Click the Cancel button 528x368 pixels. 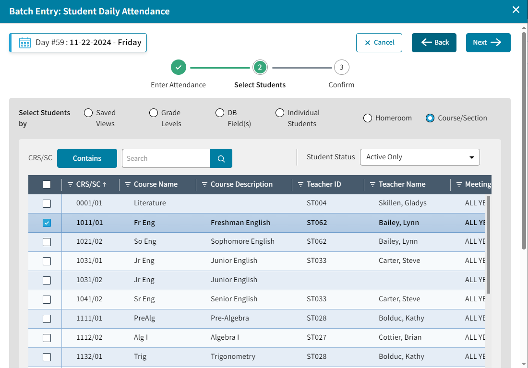point(379,43)
